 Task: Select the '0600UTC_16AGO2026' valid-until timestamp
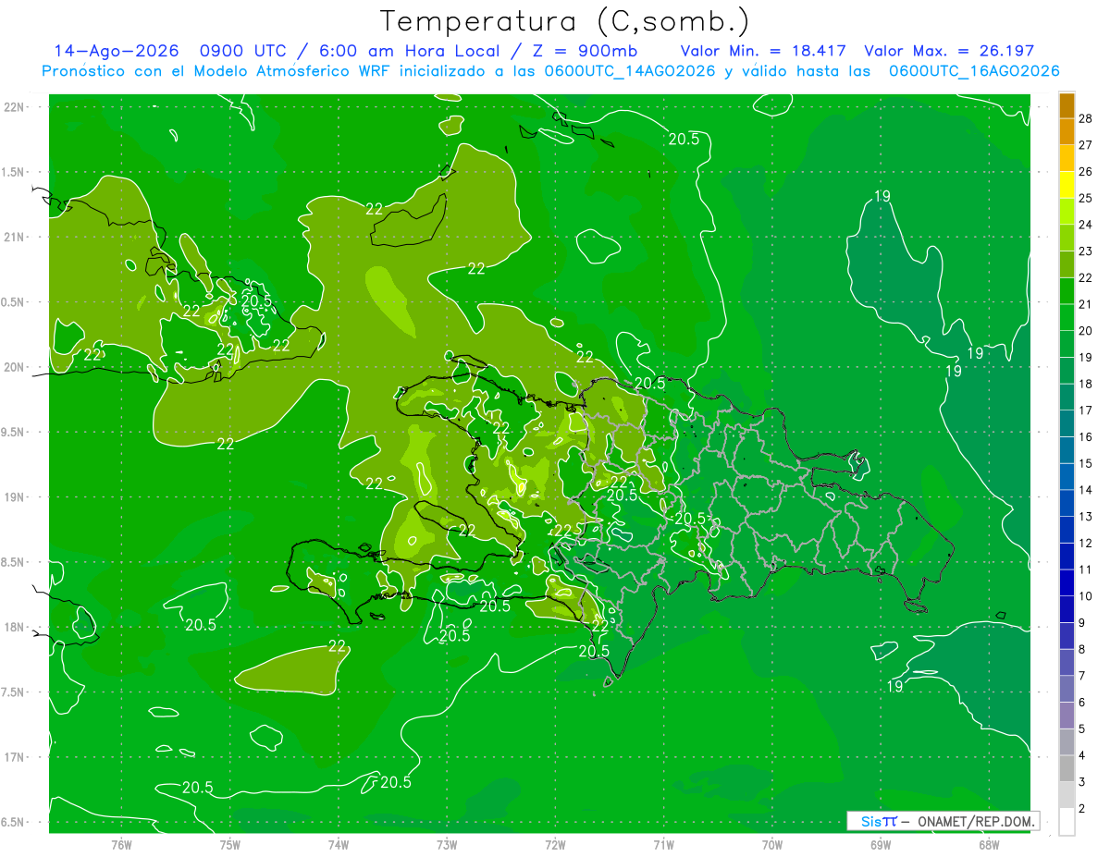pyautogui.click(x=974, y=71)
